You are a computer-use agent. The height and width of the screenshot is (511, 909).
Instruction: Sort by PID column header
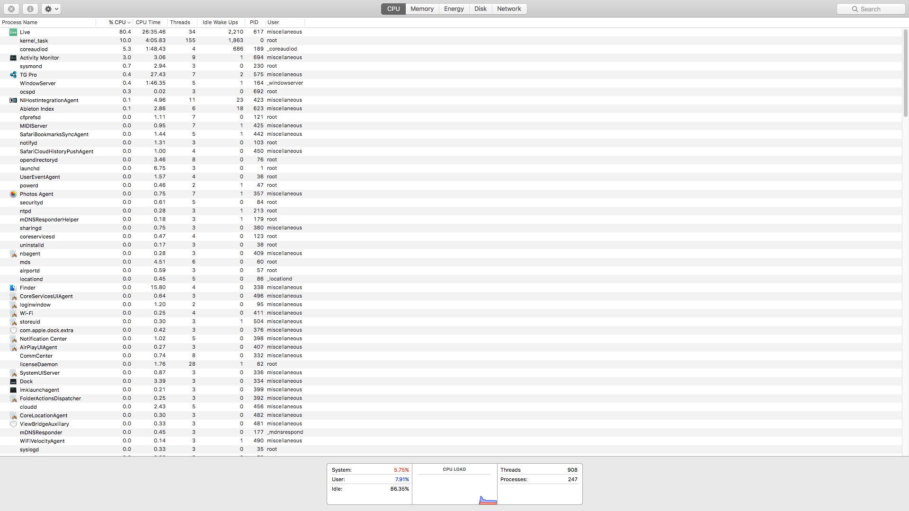[x=255, y=22]
